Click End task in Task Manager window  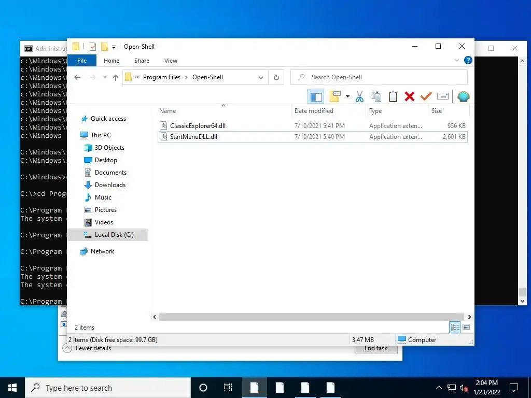(x=376, y=349)
